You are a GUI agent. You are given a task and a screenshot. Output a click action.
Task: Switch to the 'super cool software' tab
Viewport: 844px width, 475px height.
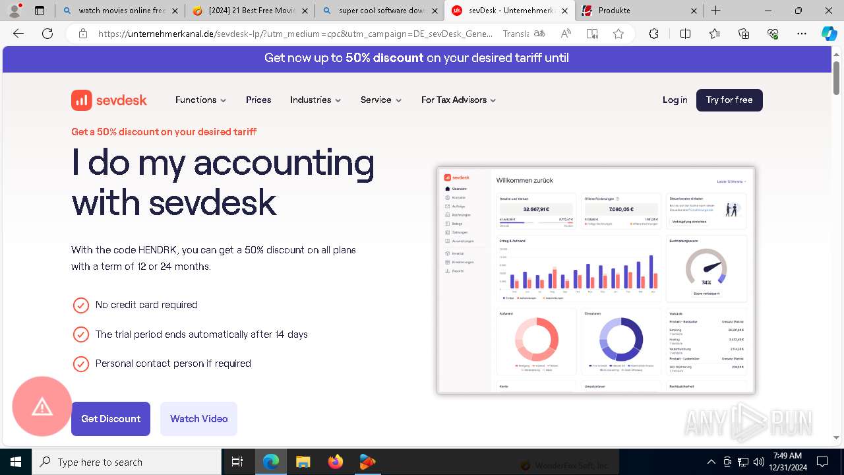coord(378,11)
